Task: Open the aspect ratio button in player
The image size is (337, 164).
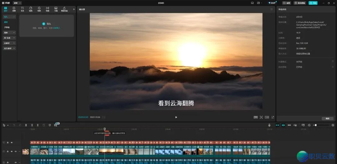Action: click(267, 117)
